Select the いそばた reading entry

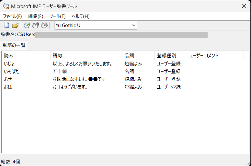12,71
